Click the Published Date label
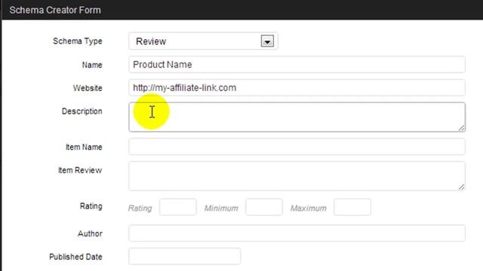This screenshot has height=271, width=483. 75,257
